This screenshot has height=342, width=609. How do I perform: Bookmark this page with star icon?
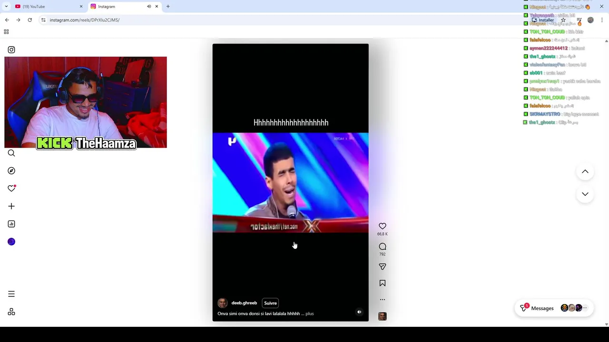coord(563,20)
